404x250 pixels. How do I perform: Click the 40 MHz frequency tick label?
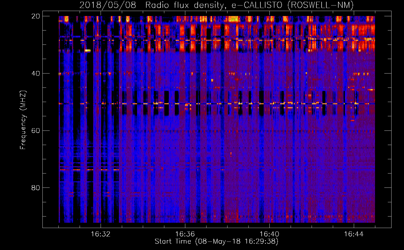coord(35,73)
